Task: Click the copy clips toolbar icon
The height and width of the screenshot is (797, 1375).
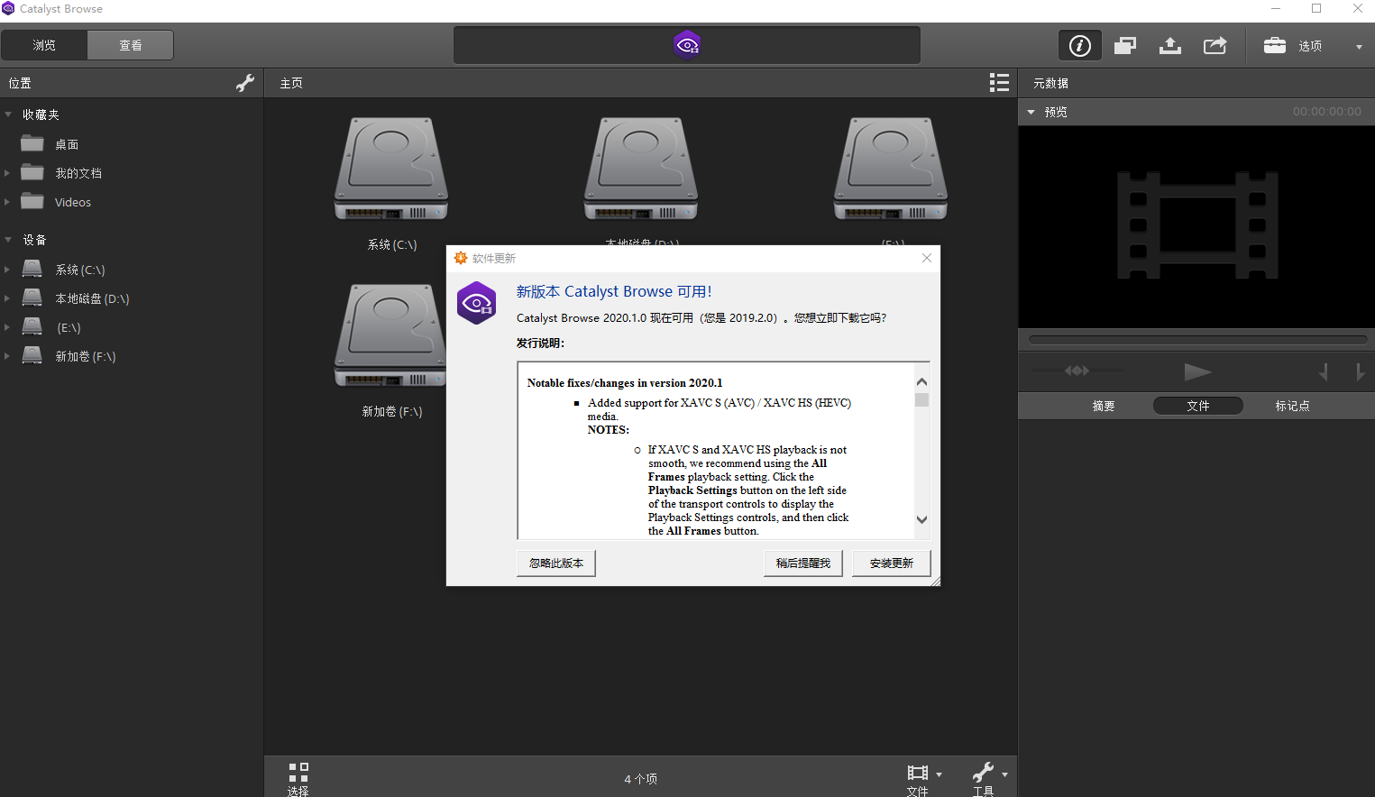Action: [x=1124, y=45]
